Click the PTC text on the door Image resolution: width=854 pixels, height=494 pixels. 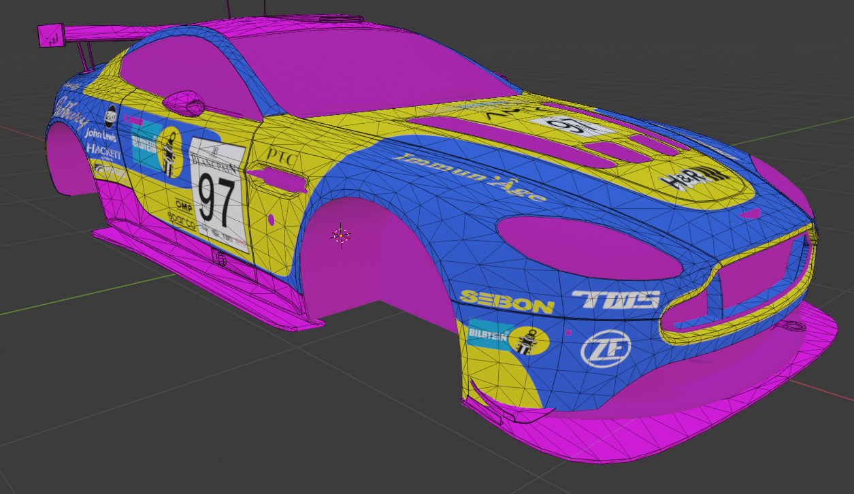pos(282,157)
